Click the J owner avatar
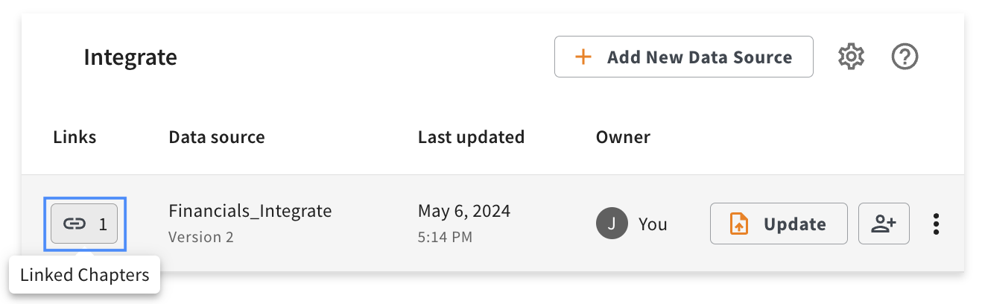Screen dimensions: 982x304 [611, 224]
